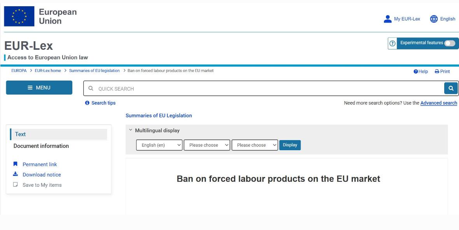Click the Search tips info icon

[87, 103]
